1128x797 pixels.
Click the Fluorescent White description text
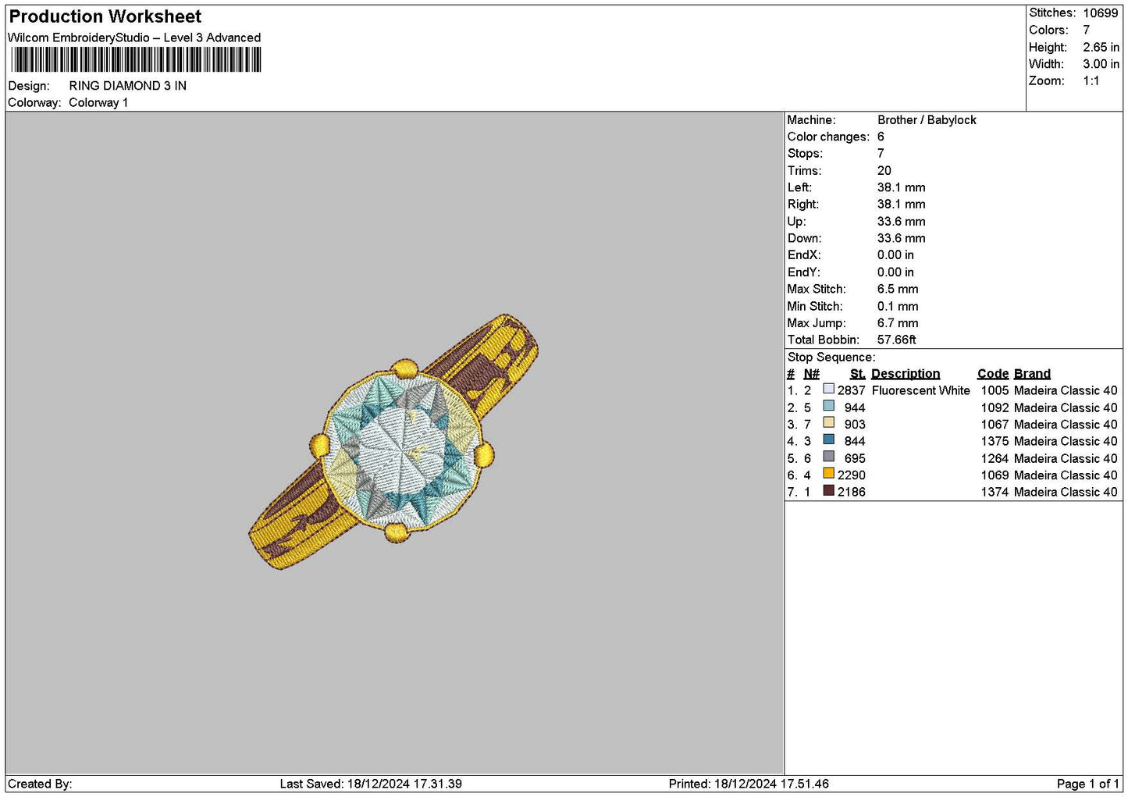[921, 391]
